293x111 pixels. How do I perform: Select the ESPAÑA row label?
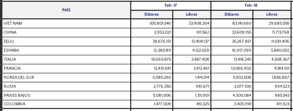[66, 50]
